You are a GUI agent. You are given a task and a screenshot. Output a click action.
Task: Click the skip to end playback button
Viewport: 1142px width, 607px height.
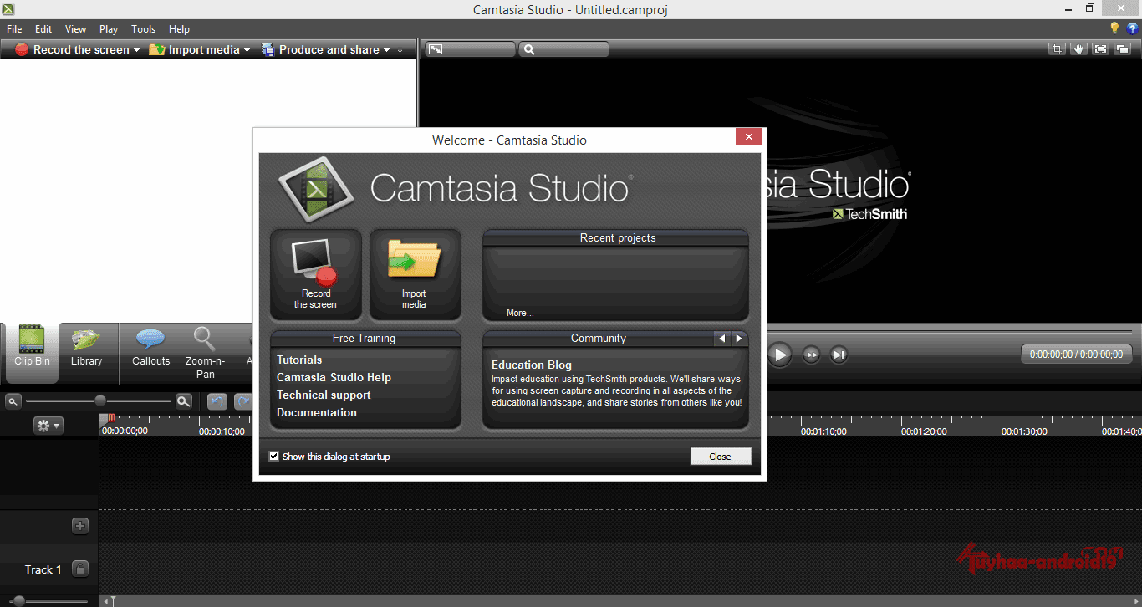point(839,355)
